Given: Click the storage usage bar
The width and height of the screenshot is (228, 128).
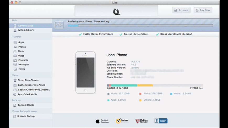Looking at the screenshot, I should tap(155, 85).
